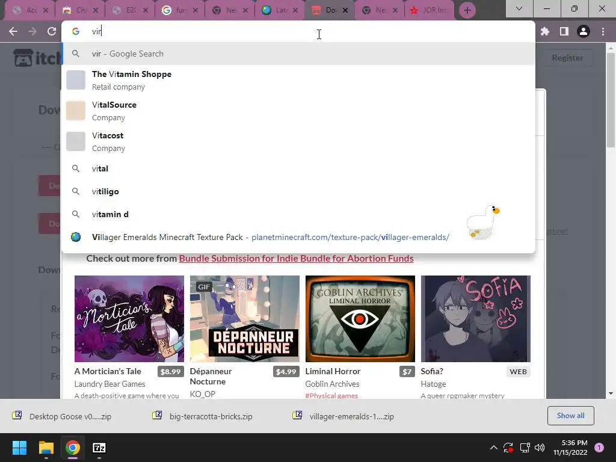Close the Google 'furr' tab
This screenshot has height=462, width=616.
pyautogui.click(x=196, y=11)
